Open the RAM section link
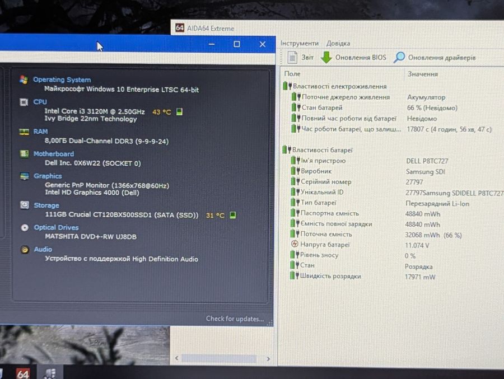504x379 pixels. point(40,132)
